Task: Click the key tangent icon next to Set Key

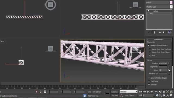Action: coord(121,96)
